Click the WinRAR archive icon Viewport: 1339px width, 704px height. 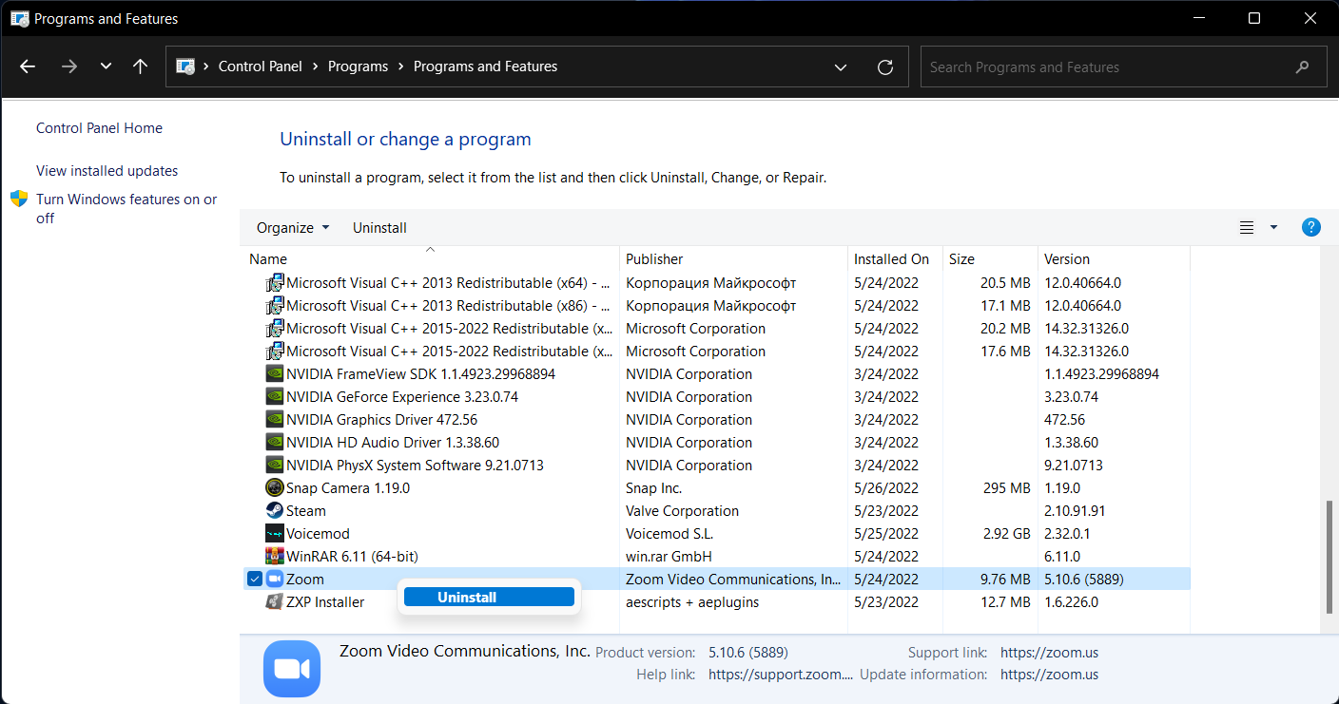point(274,557)
